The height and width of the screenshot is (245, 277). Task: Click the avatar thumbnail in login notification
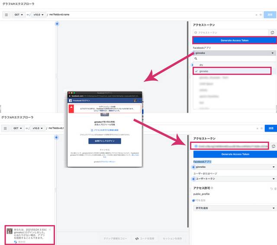[x=10, y=231]
